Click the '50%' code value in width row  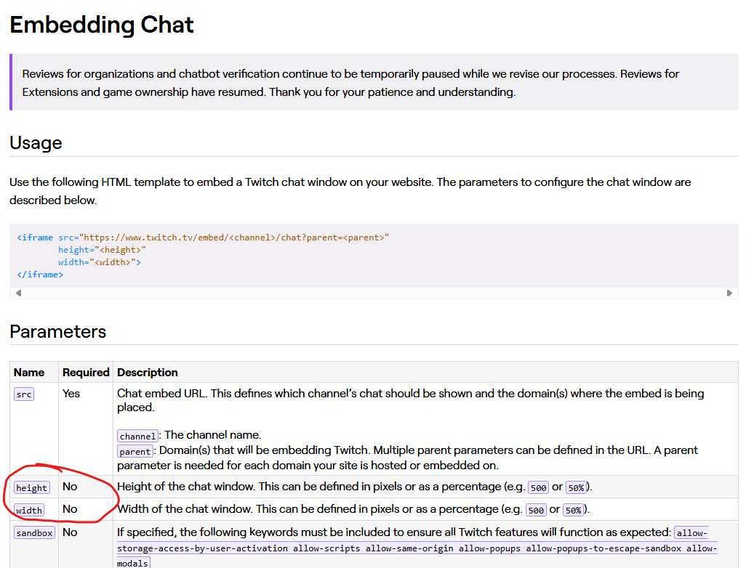pos(573,511)
